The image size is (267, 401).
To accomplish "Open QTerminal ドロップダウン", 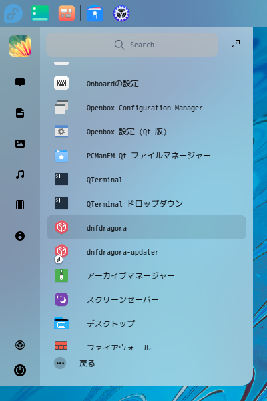I will tap(146, 204).
